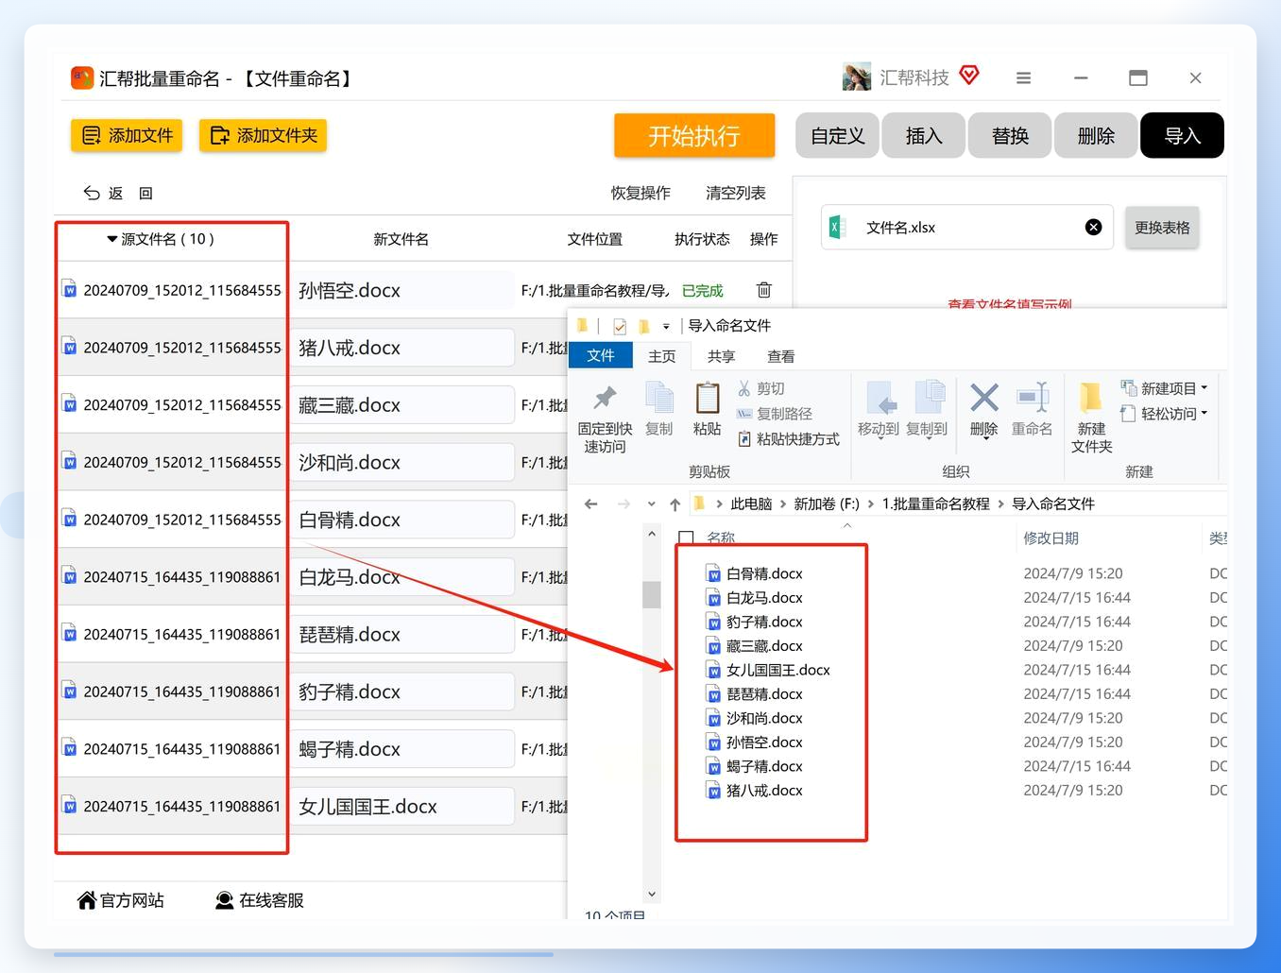Click the properties checkmark icon in Explorer titlebar
1281x973 pixels.
620,327
